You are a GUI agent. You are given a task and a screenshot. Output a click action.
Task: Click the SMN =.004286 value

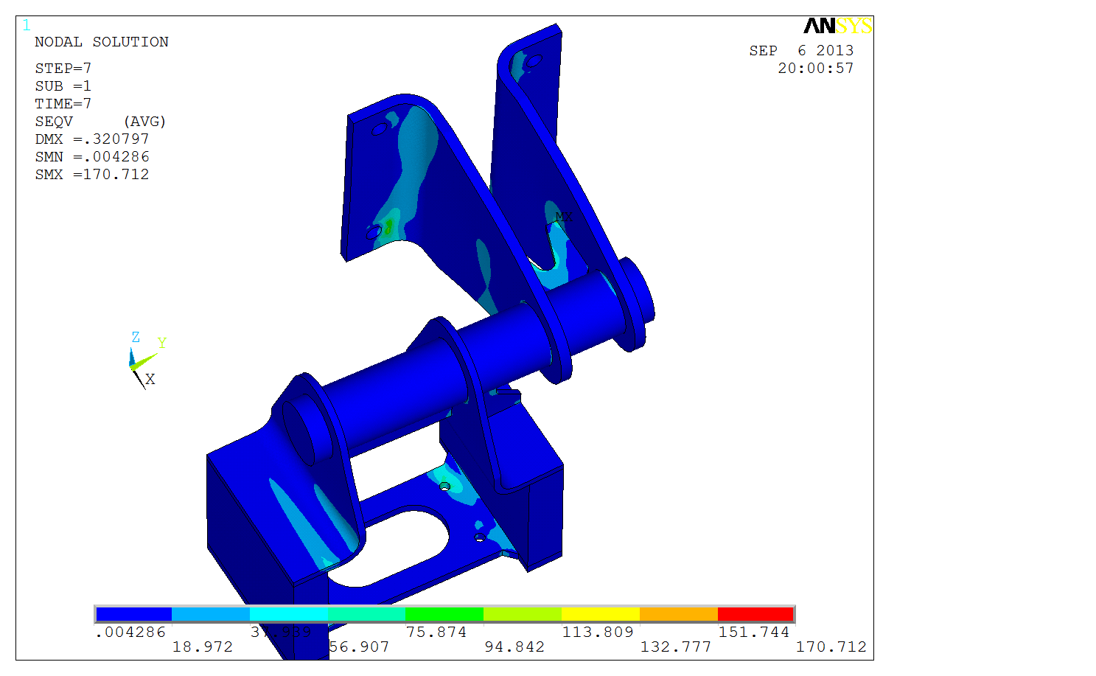(x=92, y=157)
